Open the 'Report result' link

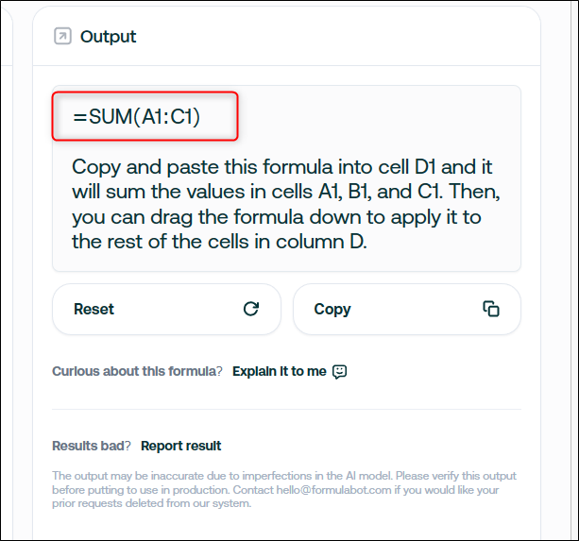coord(181,446)
